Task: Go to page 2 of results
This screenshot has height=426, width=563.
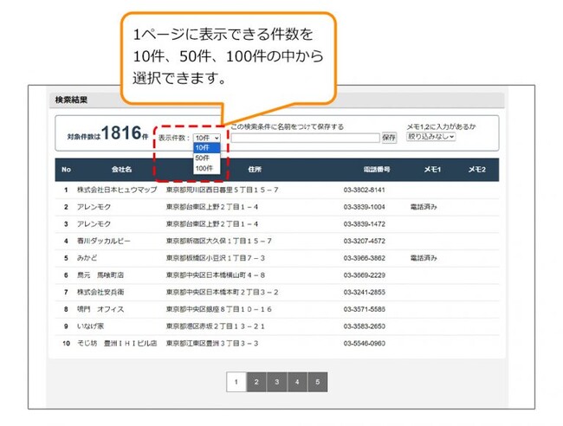Action: click(256, 381)
